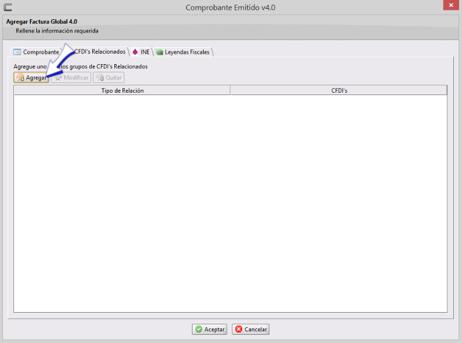The image size is (462, 343).
Task: Sort by the Tipo de Relación column header
Action: pyautogui.click(x=122, y=90)
